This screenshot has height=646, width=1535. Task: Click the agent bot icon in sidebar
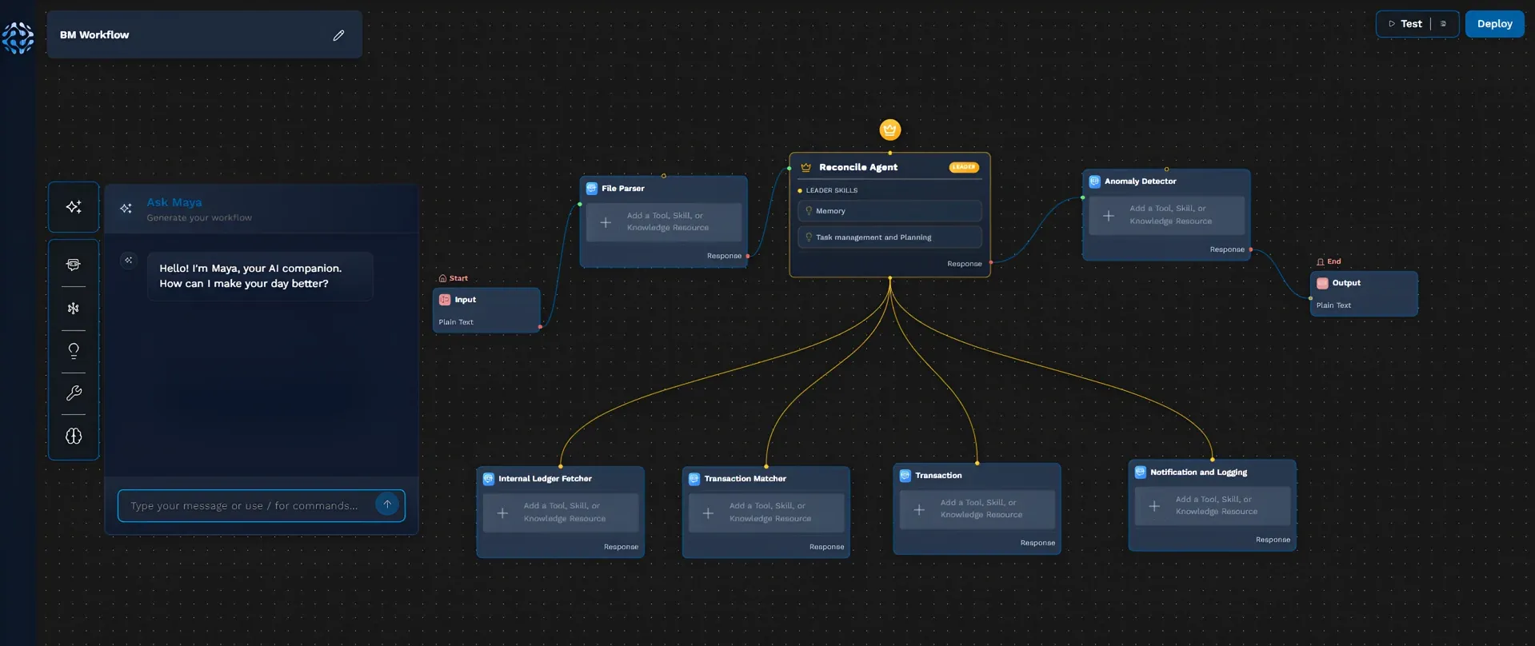[74, 265]
